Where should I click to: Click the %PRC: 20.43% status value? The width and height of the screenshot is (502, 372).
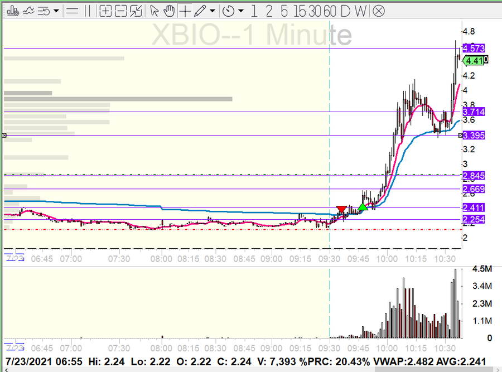pyautogui.click(x=334, y=362)
